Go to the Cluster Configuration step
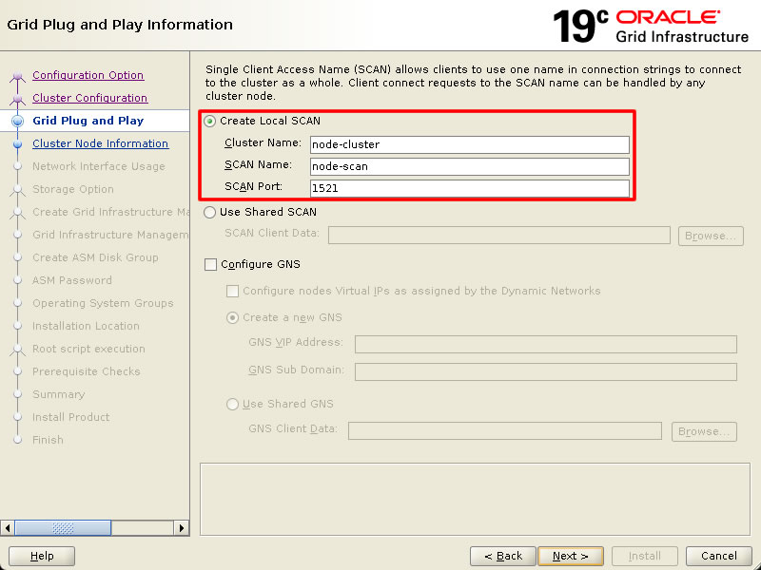The width and height of the screenshot is (761, 570). [89, 98]
